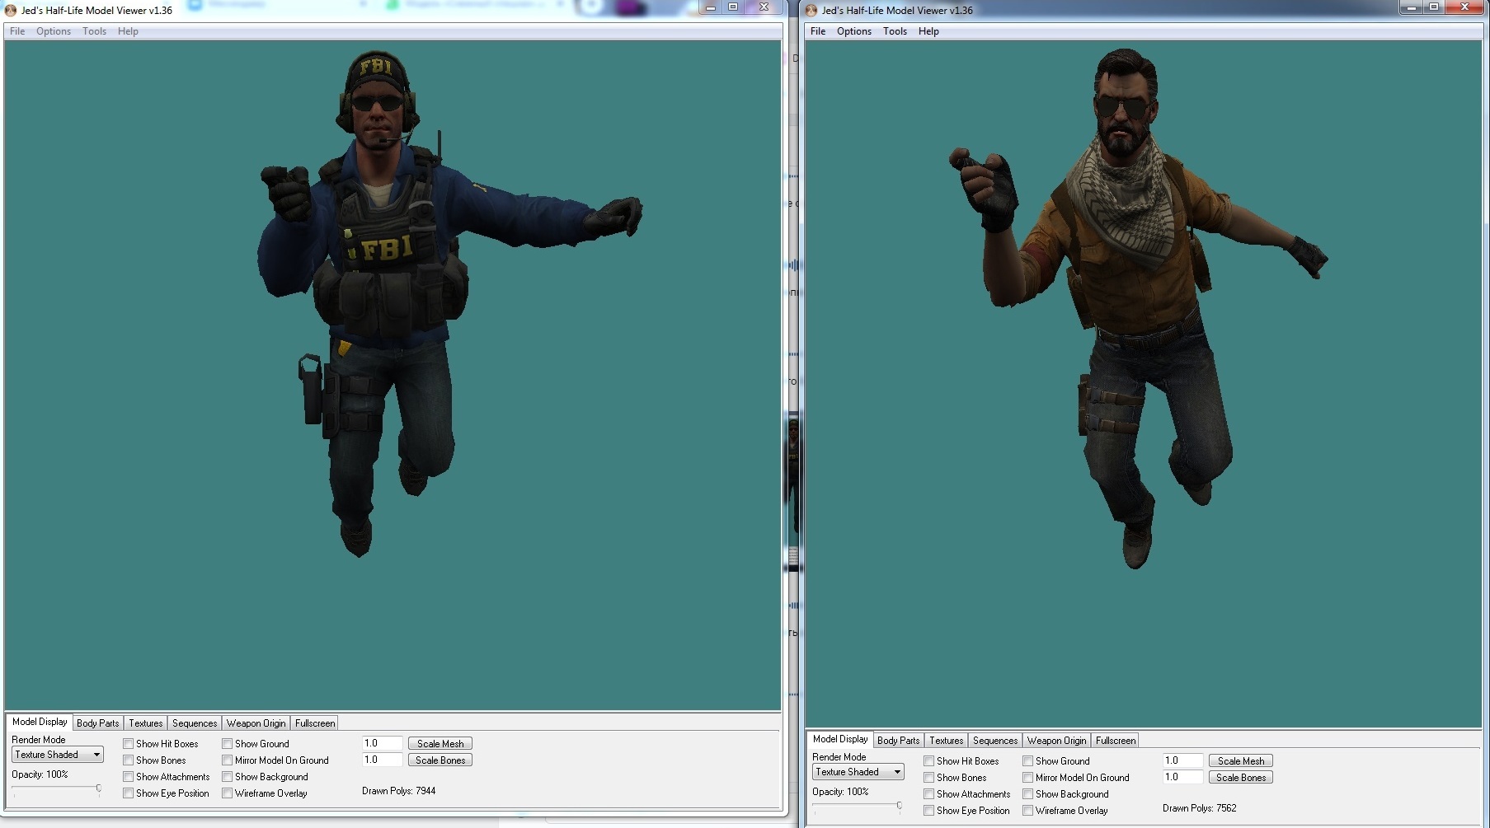Viewport: 1490px width, 828px height.
Task: Click Scale Mesh button in left window
Action: click(440, 743)
